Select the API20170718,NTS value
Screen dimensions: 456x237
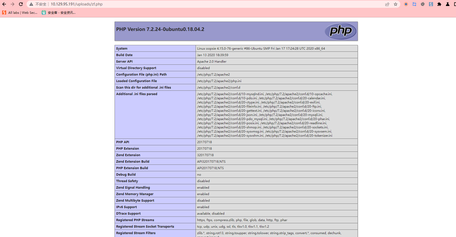click(x=210, y=168)
